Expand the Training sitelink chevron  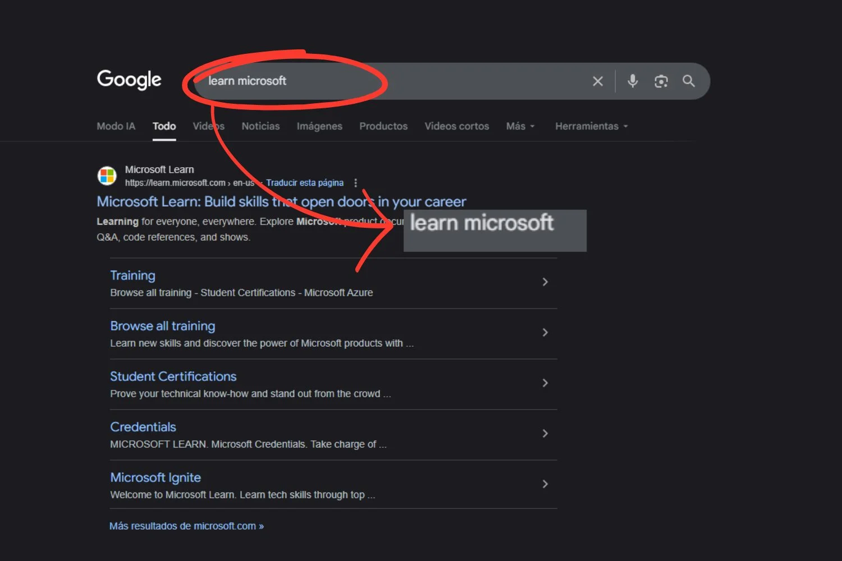[544, 282]
